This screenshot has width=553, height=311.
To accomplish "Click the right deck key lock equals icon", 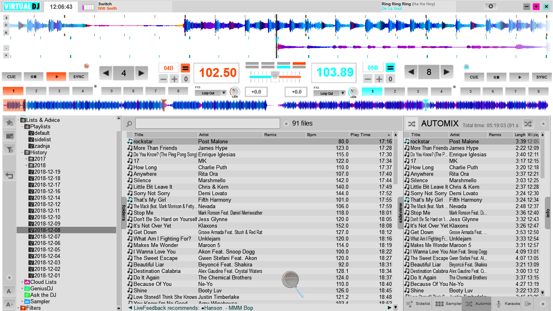I will pos(391,68).
